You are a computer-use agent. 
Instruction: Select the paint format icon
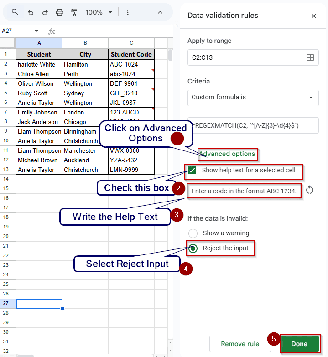74,12
